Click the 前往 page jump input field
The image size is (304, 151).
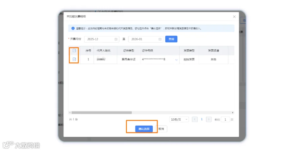(225, 119)
